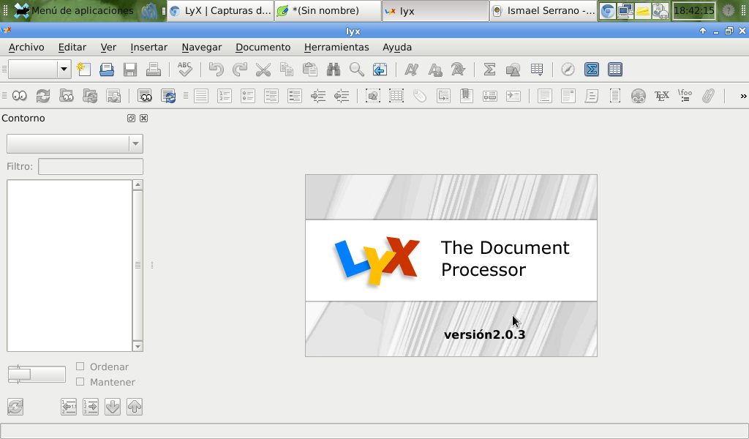
Task: Switch to the Ismael Serrano taskbar window
Action: coord(543,11)
